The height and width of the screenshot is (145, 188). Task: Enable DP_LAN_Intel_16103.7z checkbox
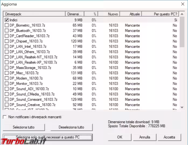[x=7, y=46]
